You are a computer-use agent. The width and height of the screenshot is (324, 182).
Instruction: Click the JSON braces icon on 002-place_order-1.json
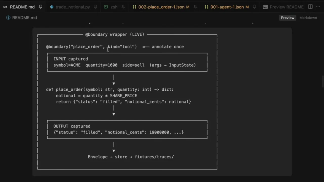134,7
